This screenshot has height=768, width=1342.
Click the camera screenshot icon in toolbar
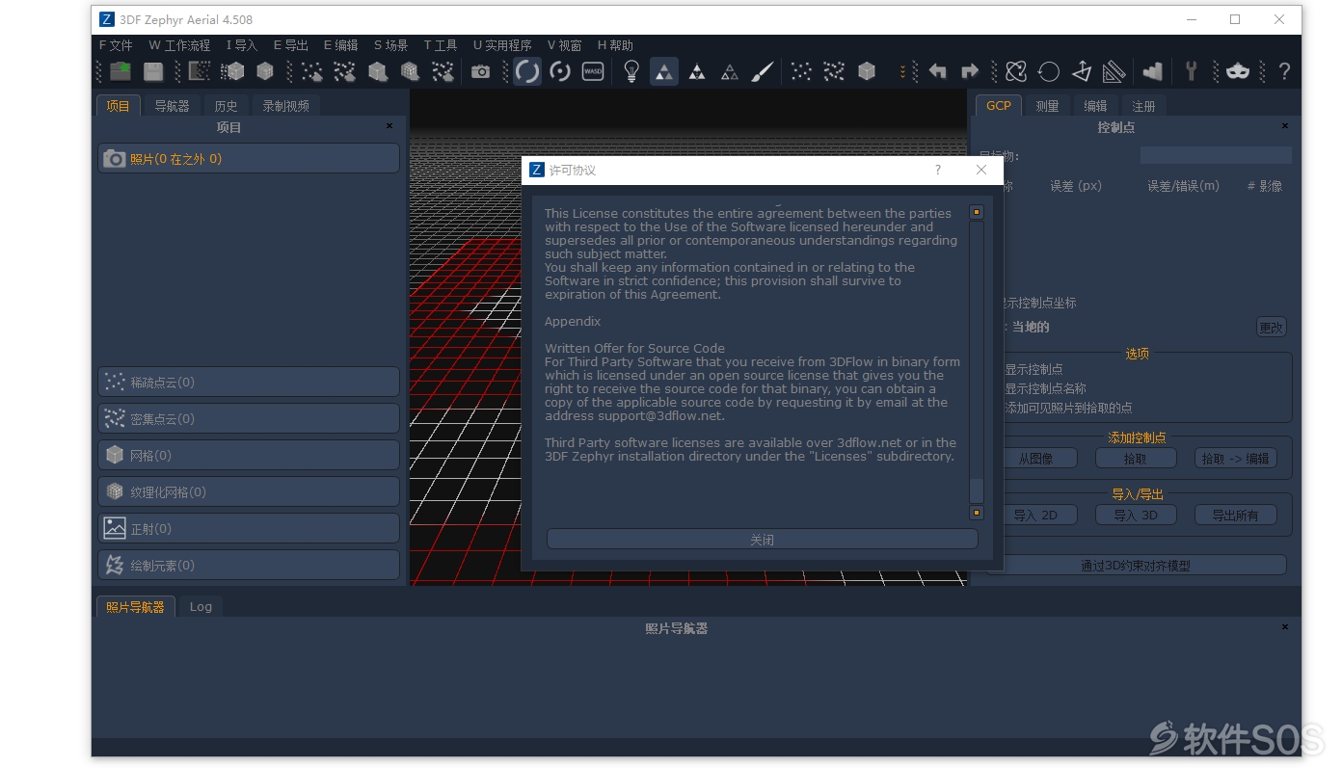[x=480, y=71]
